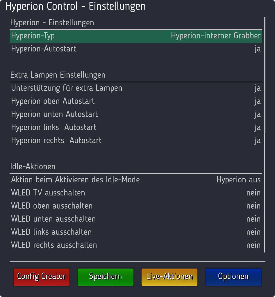This screenshot has height=297, width=275.
Task: Open the blue Optionen button
Action: (x=233, y=277)
